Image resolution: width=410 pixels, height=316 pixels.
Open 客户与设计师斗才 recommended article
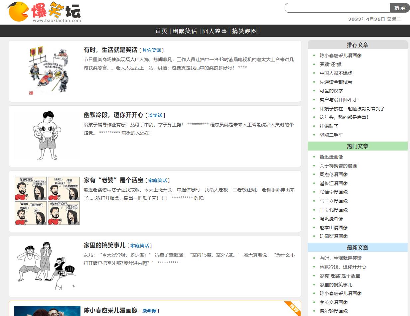[x=338, y=100]
